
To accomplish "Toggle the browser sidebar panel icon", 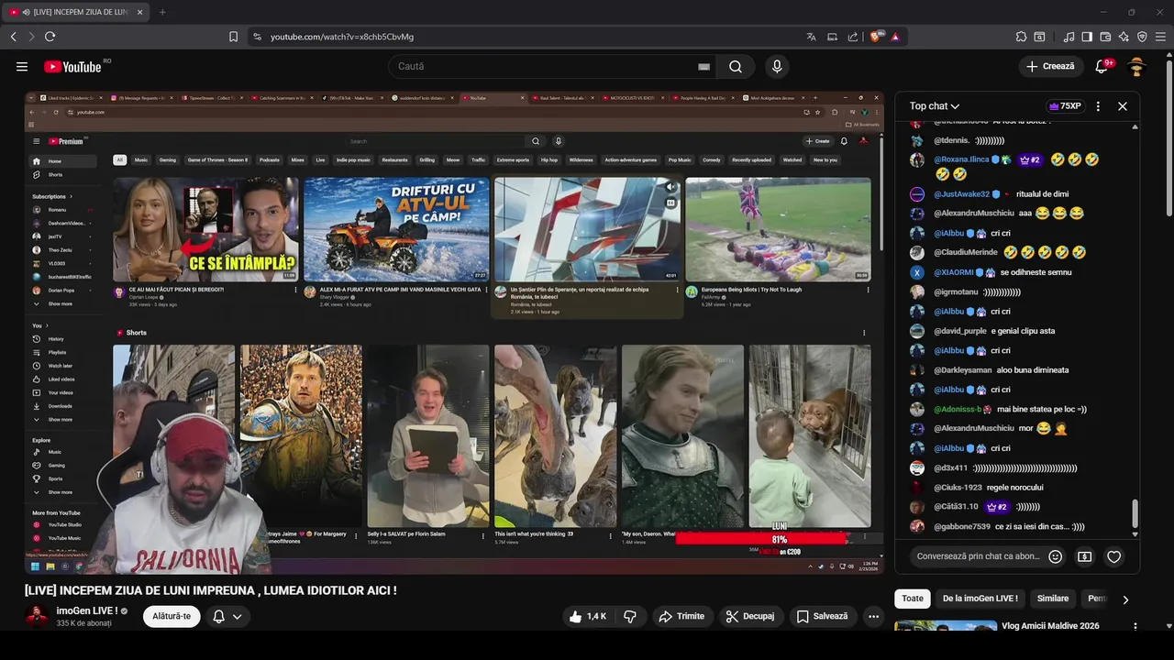I will pos(1087,37).
